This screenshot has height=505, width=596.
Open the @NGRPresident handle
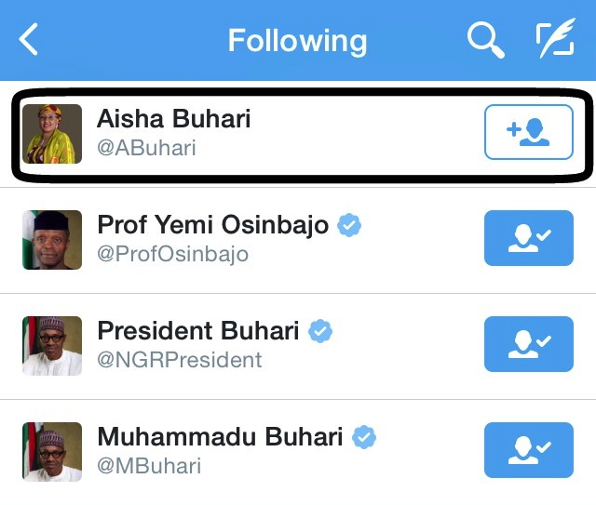pyautogui.click(x=180, y=360)
